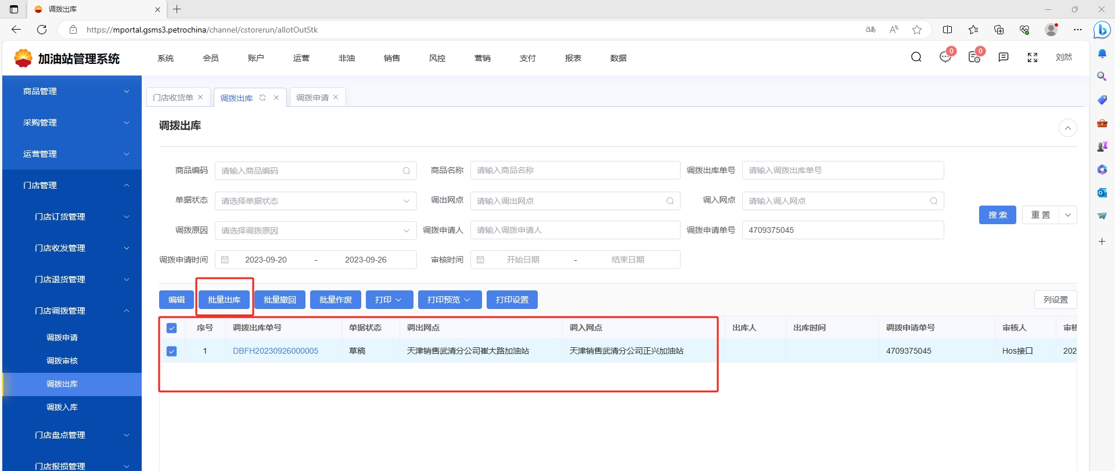Click the browser favorites star icon
This screenshot has height=471, width=1115.
[x=917, y=30]
